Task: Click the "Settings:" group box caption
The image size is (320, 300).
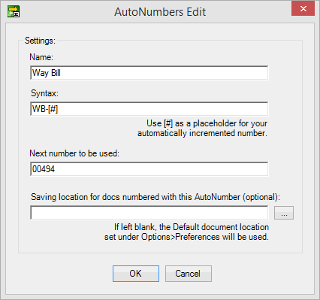Action: 40,41
